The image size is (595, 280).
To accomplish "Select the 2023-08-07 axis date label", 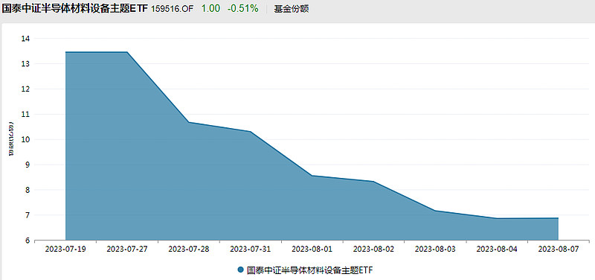I will point(559,249).
